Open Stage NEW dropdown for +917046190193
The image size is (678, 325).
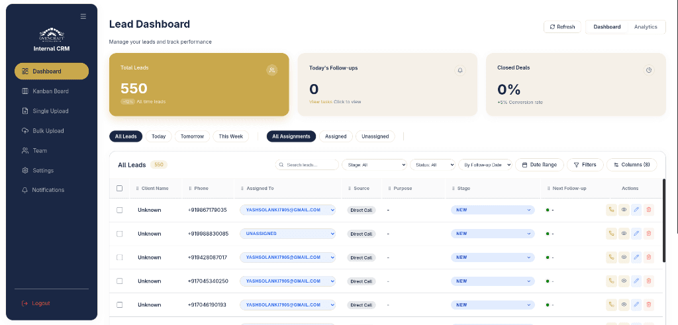point(493,304)
